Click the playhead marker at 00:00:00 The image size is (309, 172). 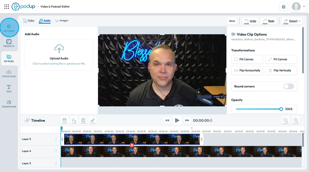(x=62, y=128)
